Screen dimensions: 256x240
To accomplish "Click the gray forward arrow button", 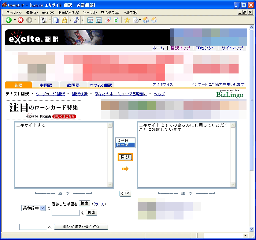I will coord(29,20).
